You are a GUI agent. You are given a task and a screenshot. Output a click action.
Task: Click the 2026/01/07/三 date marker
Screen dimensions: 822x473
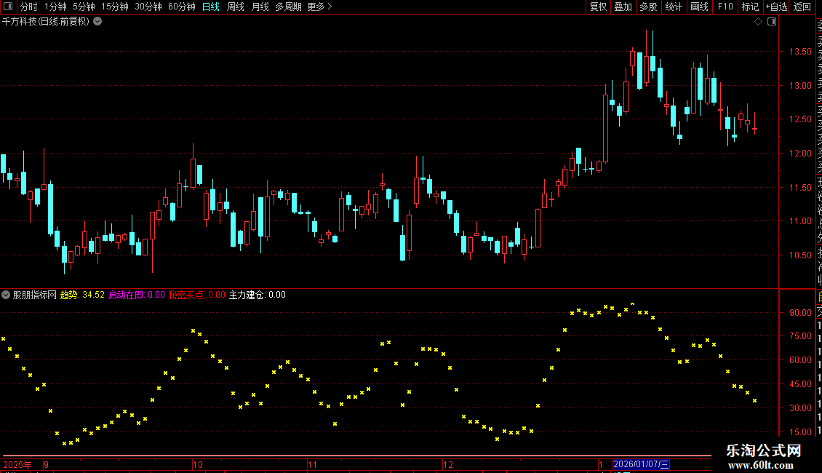[641, 464]
